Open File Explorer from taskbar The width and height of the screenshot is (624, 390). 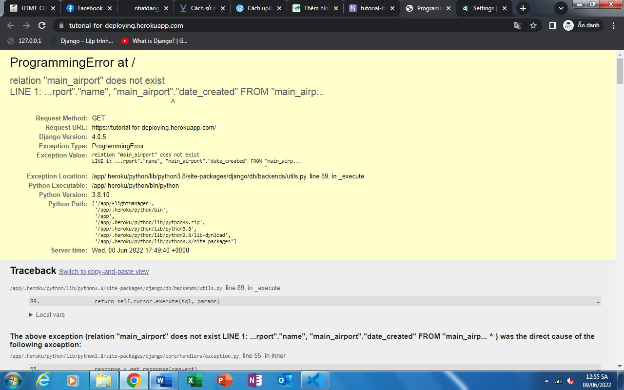104,380
